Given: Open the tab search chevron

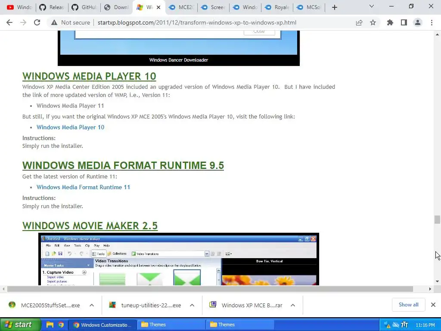Looking at the screenshot, I should [372, 6].
